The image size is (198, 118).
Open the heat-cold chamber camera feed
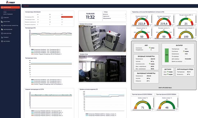103,39
